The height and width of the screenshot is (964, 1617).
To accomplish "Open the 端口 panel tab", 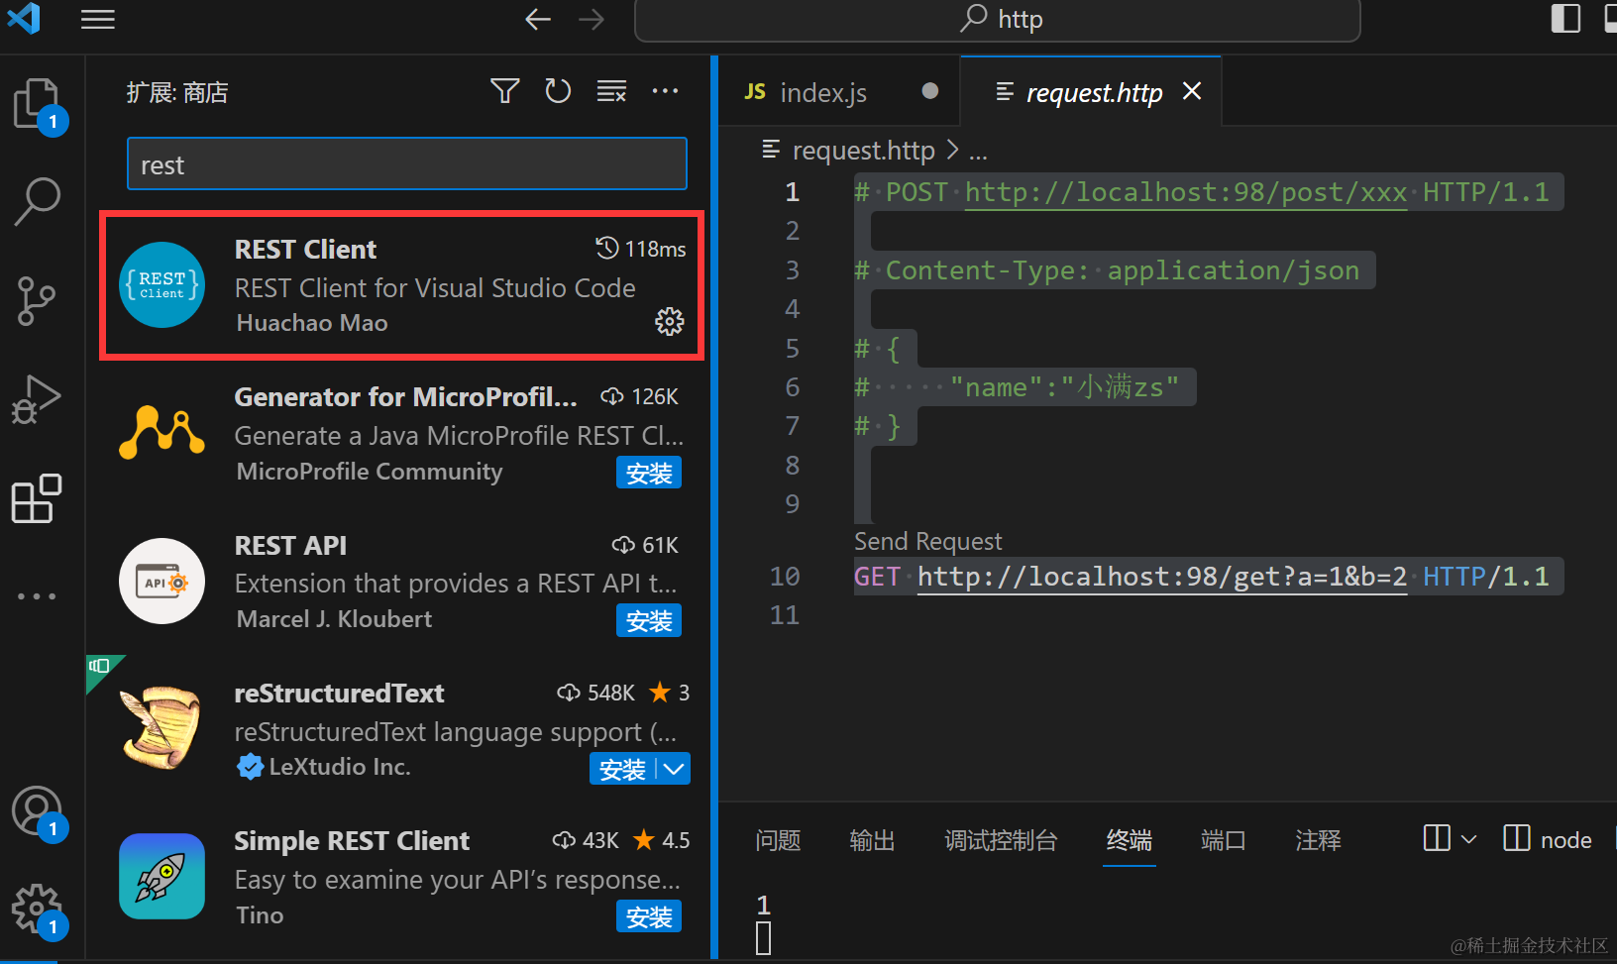I will coord(1224,840).
